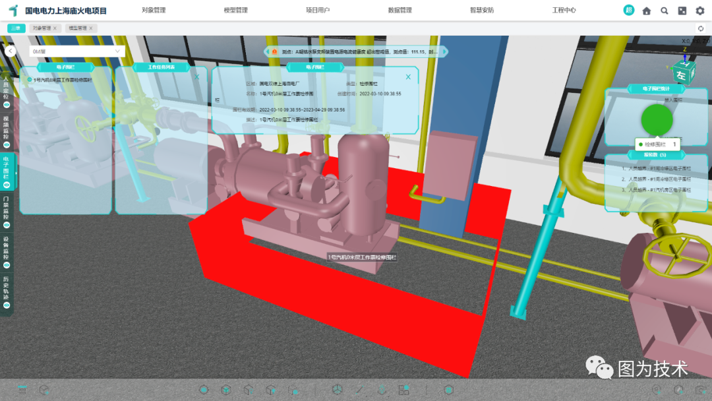
Task: Open the 对象管理 menu
Action: click(x=154, y=11)
